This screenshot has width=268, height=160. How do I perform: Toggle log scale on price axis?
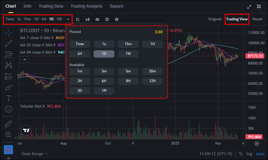pyautogui.click(x=249, y=154)
